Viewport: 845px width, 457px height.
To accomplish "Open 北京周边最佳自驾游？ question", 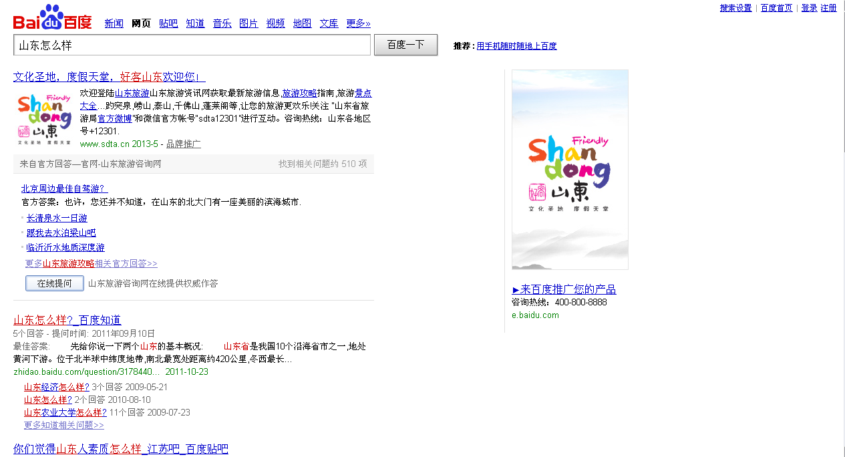I will (x=64, y=189).
